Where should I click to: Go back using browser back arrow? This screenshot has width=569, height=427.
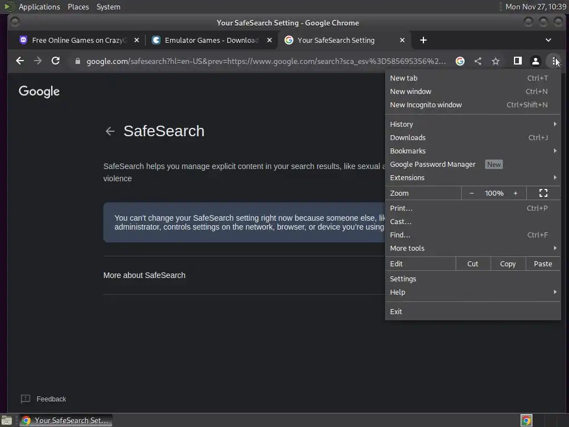20,61
